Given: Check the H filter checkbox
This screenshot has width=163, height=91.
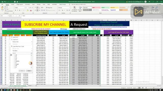Looking at the screenshot, I should click(15, 57).
